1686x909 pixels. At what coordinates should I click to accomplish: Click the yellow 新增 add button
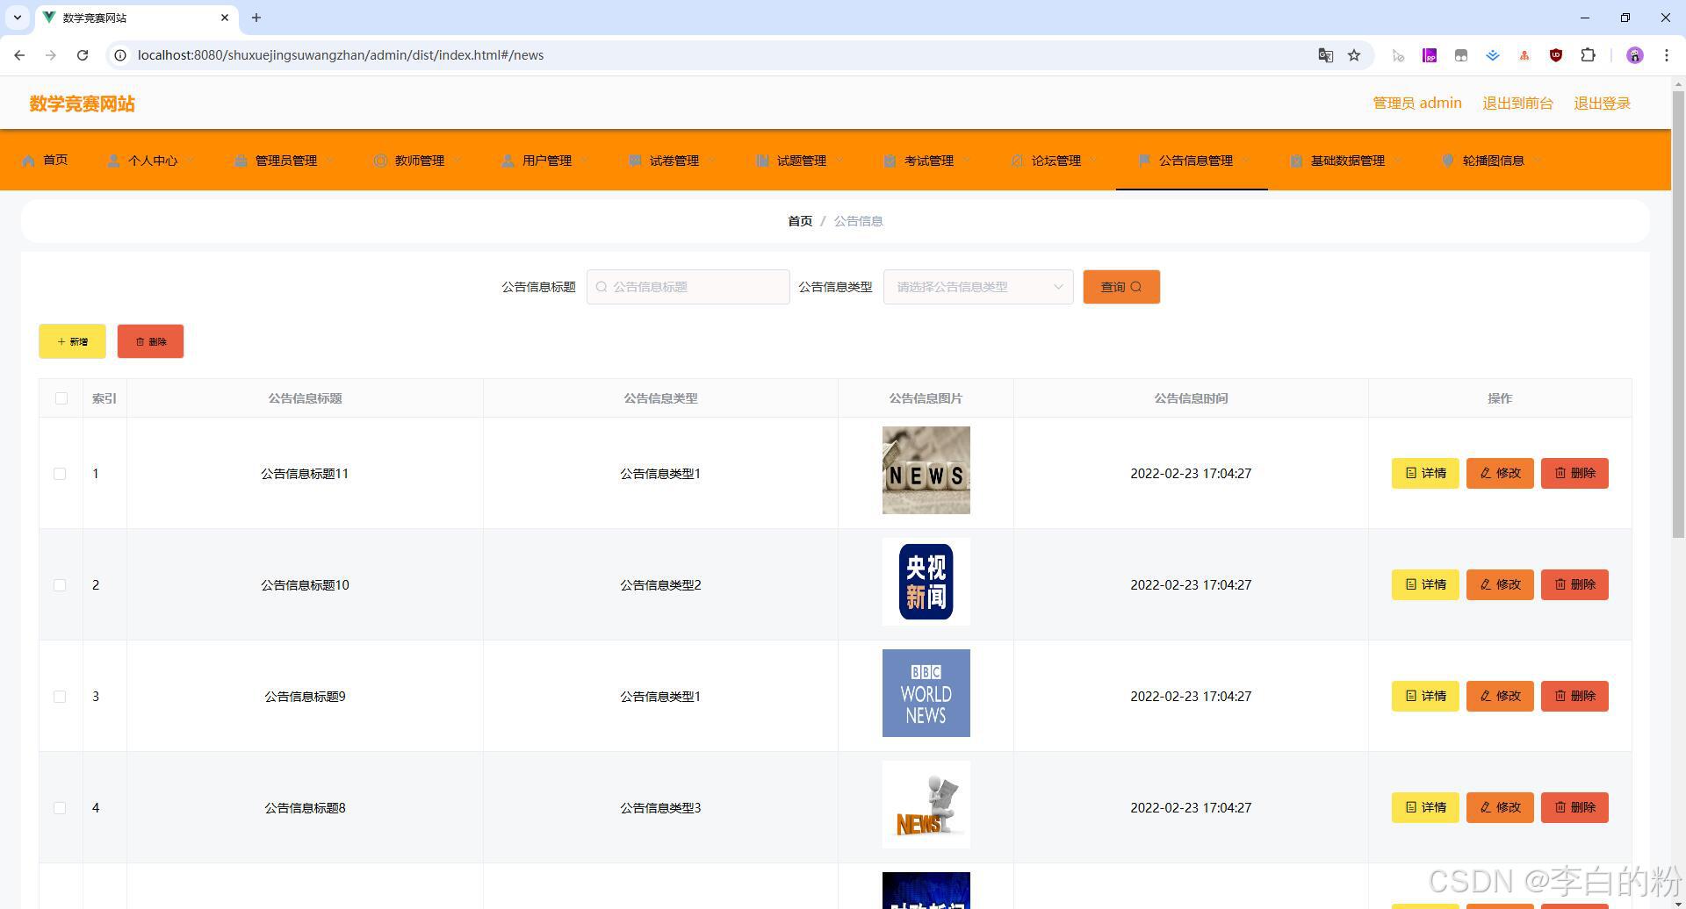(x=72, y=341)
